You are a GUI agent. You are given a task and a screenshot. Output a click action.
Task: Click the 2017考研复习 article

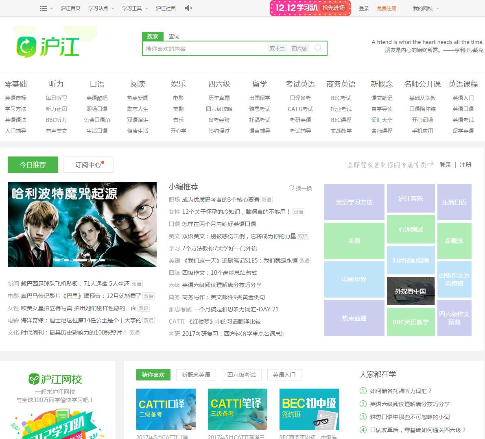234,334
